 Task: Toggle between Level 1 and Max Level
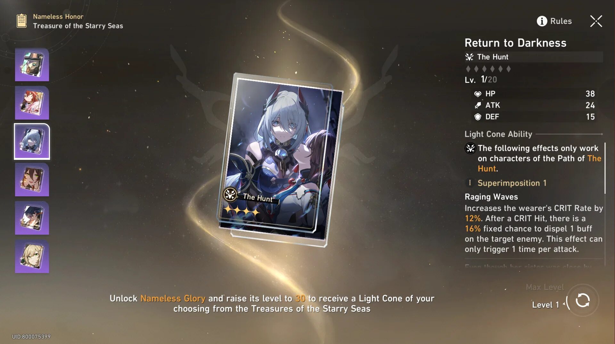[583, 301]
